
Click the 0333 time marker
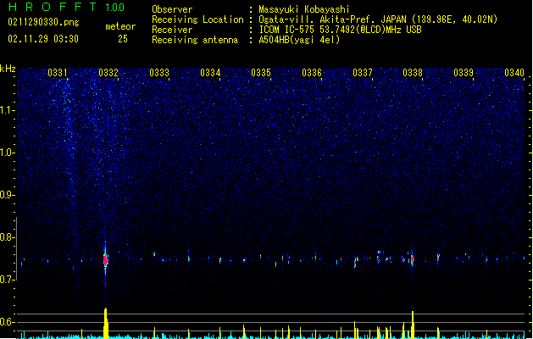pos(159,73)
